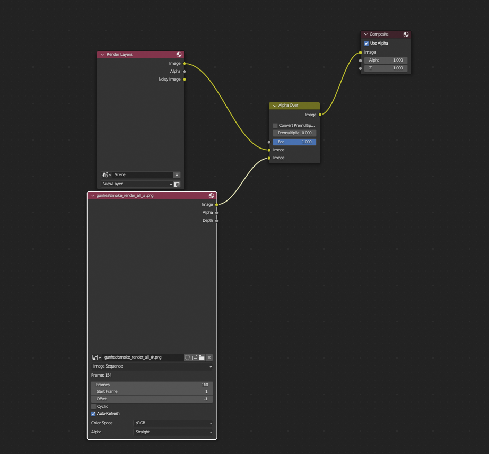
Task: Open the image file folder icon
Action: click(x=202, y=357)
